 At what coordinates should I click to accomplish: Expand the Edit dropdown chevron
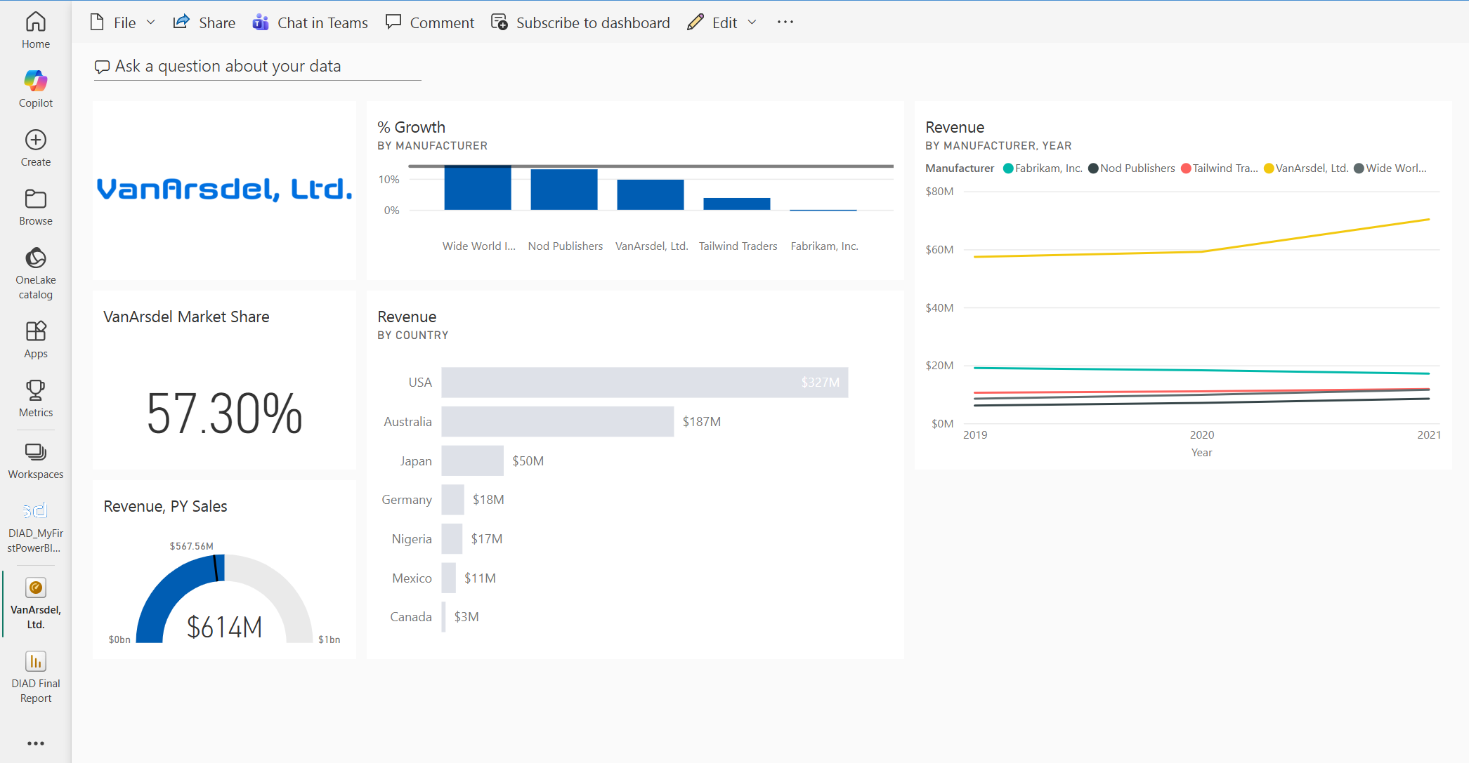[752, 22]
